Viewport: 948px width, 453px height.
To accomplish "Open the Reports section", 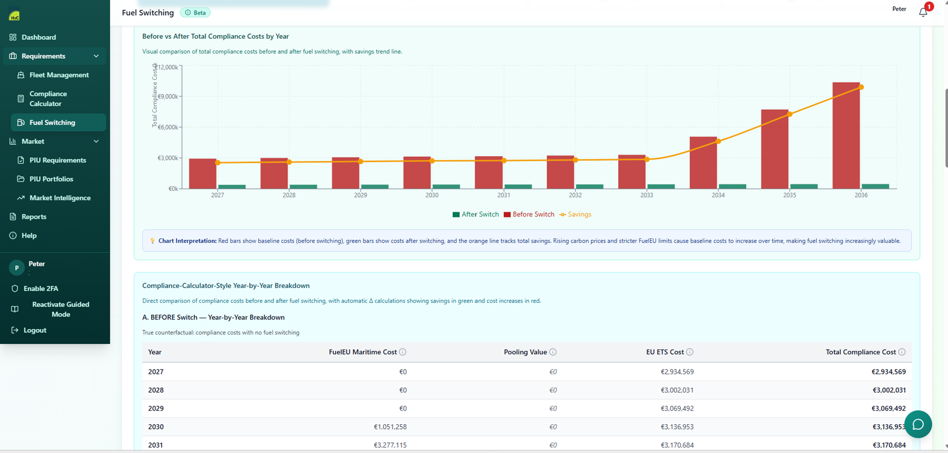I will [x=33, y=217].
